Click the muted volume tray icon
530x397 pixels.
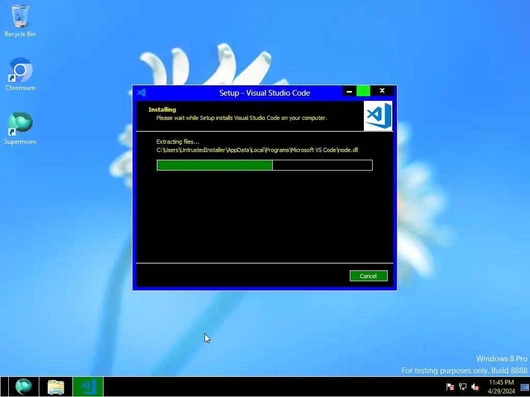(475, 387)
